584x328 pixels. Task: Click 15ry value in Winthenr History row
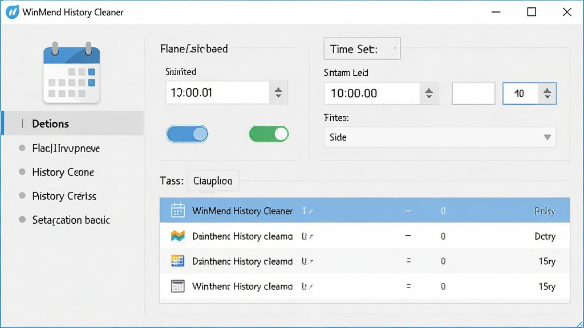click(547, 286)
